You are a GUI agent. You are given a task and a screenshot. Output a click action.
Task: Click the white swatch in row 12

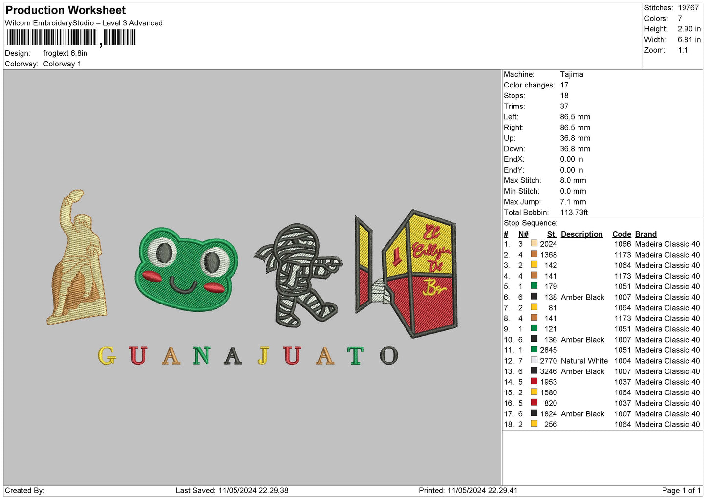(x=534, y=360)
